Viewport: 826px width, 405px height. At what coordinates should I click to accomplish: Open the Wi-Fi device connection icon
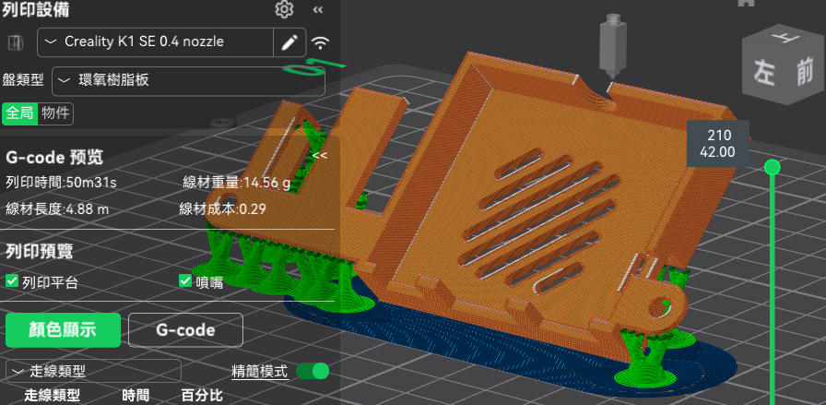click(320, 42)
